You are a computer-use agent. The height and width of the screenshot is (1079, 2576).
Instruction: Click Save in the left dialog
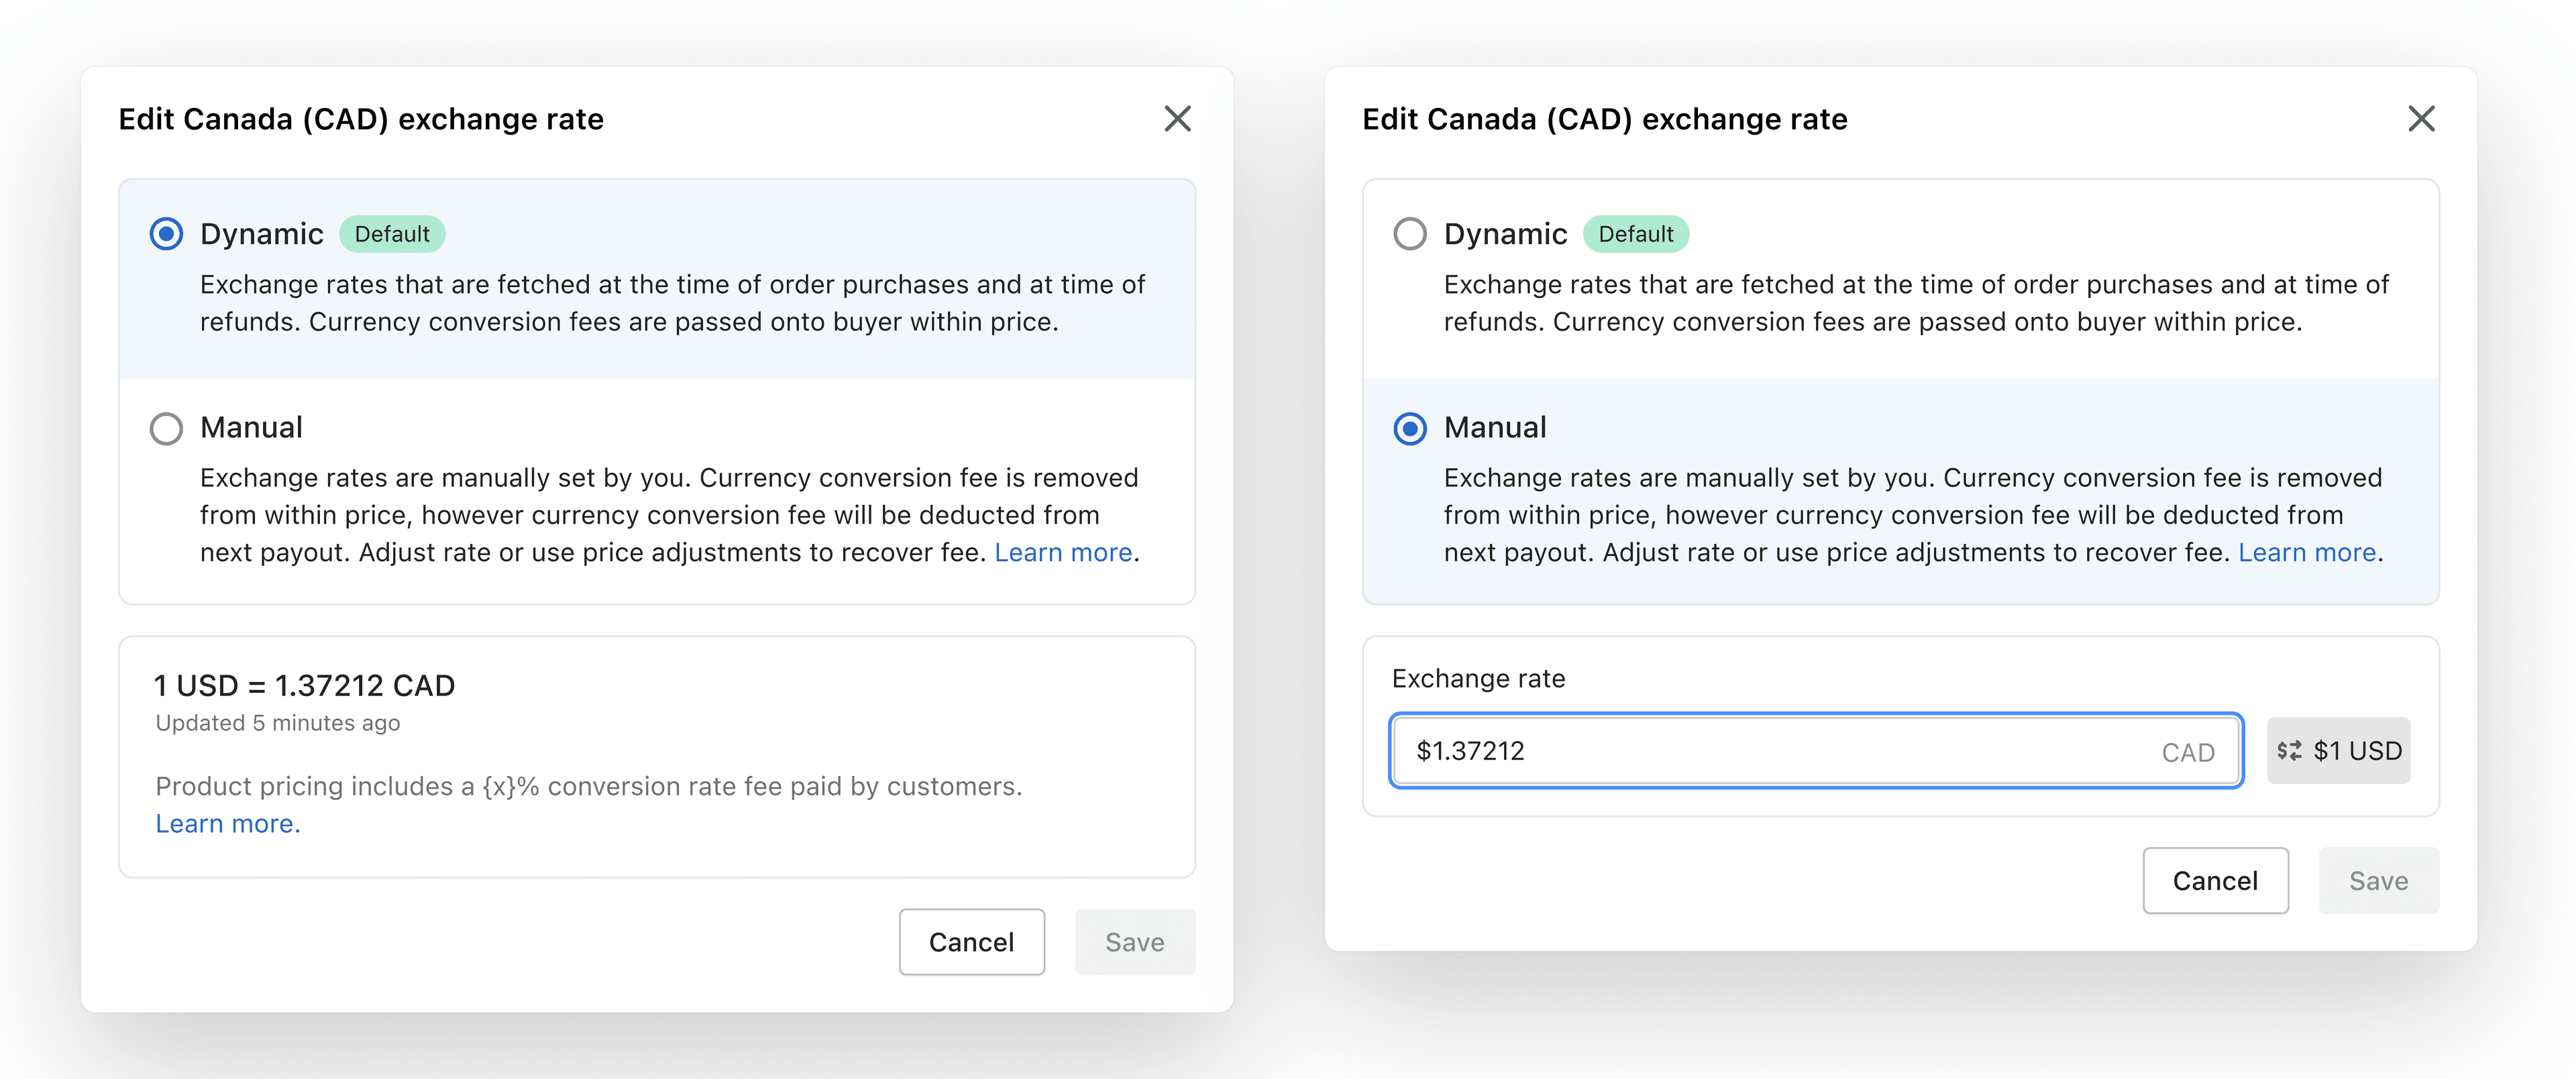point(1135,941)
